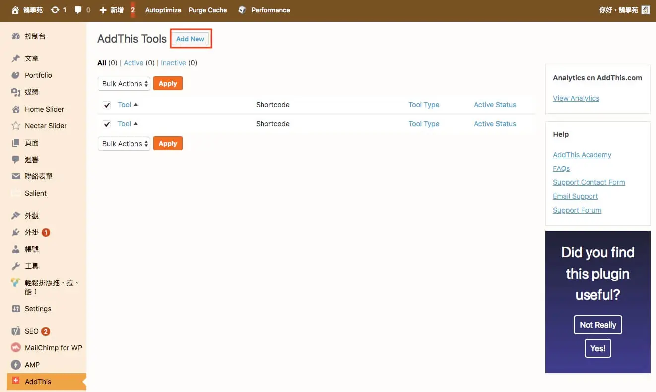Click the Yes! button
Viewport: 656px width, 392px height.
[x=598, y=348]
